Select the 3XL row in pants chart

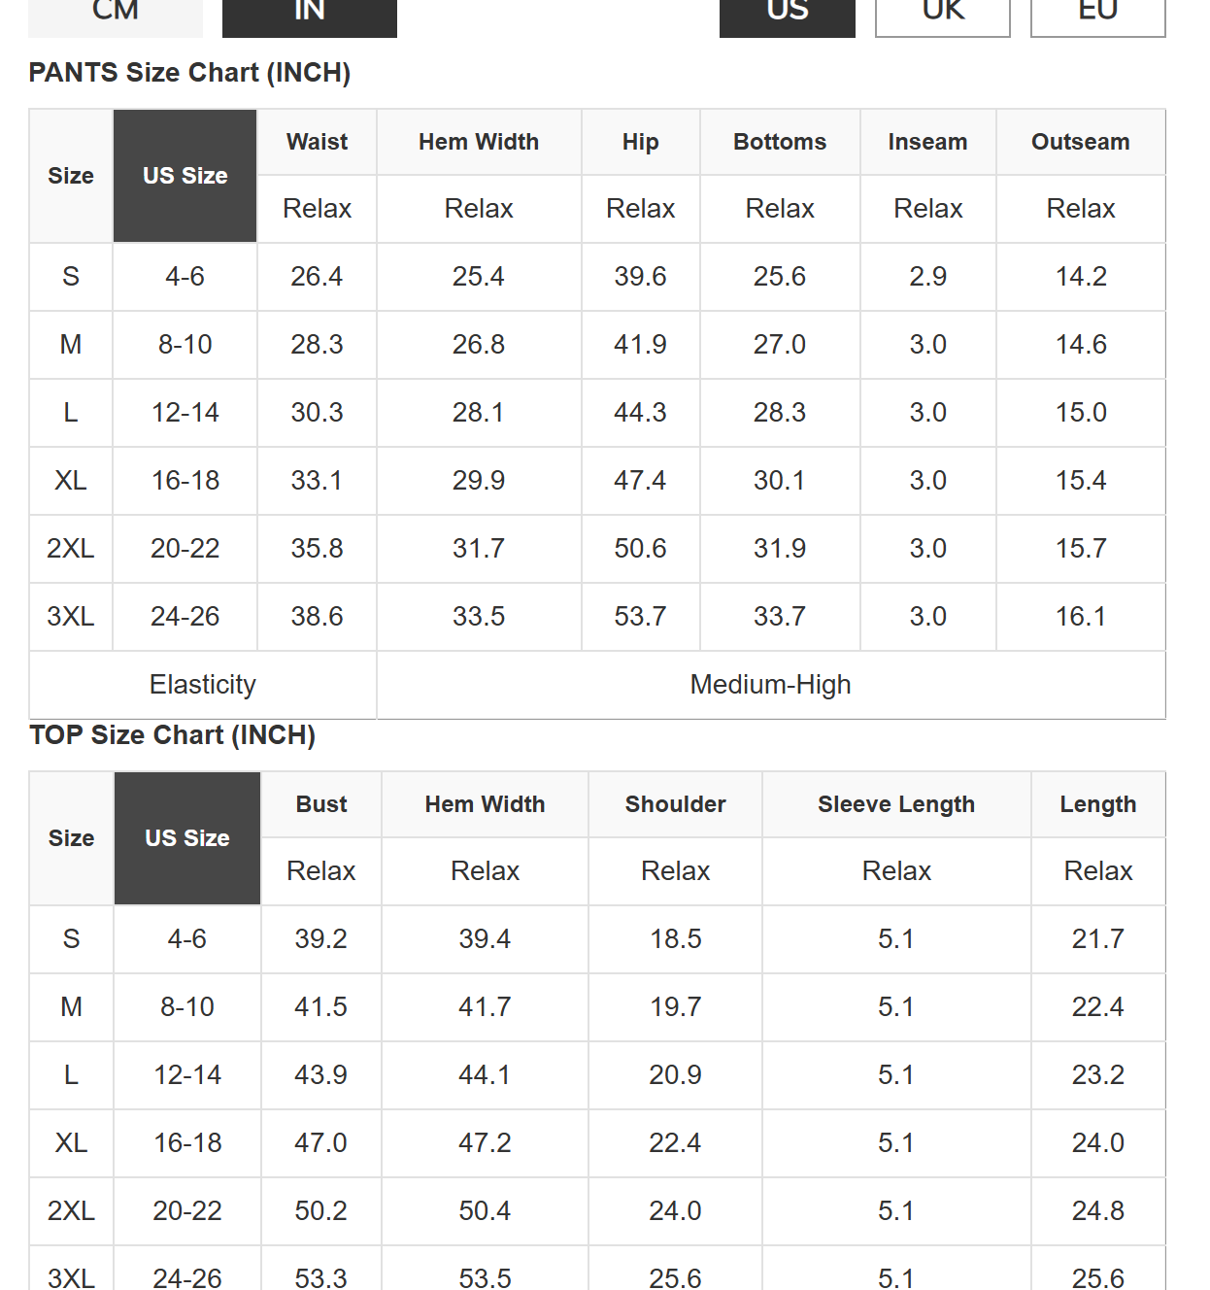tap(597, 617)
